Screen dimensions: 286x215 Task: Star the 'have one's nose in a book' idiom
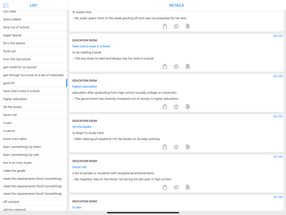(176, 66)
